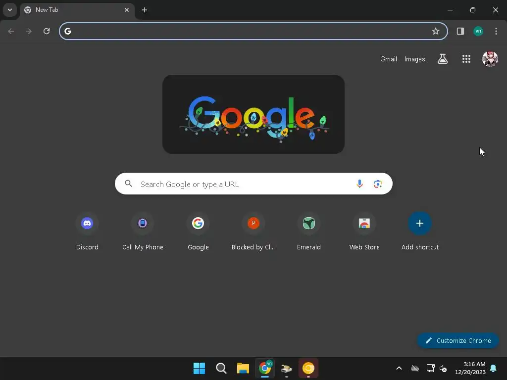507x380 pixels.
Task: Open Google apps grid
Action: click(x=466, y=59)
